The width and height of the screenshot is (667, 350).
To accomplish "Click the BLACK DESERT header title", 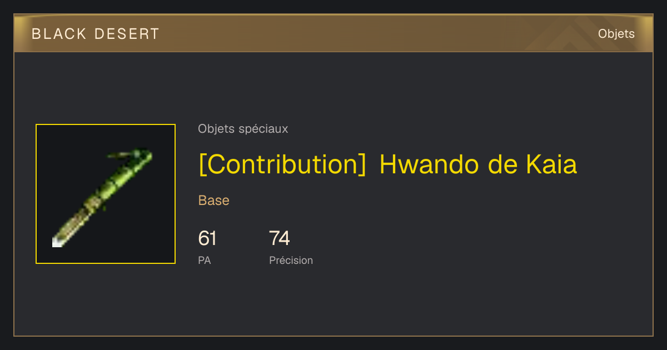I will click(96, 34).
